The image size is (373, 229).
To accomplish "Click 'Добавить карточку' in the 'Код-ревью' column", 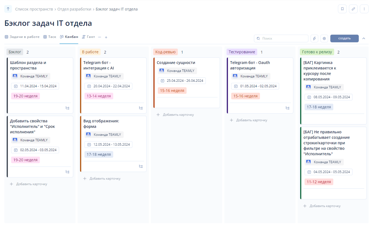I will 176,114.
